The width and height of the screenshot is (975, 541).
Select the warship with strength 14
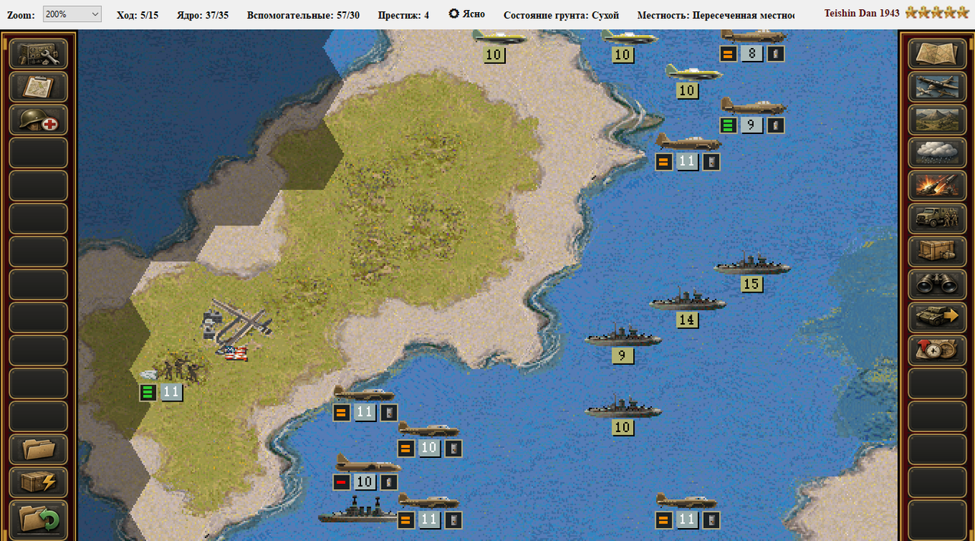[687, 301]
